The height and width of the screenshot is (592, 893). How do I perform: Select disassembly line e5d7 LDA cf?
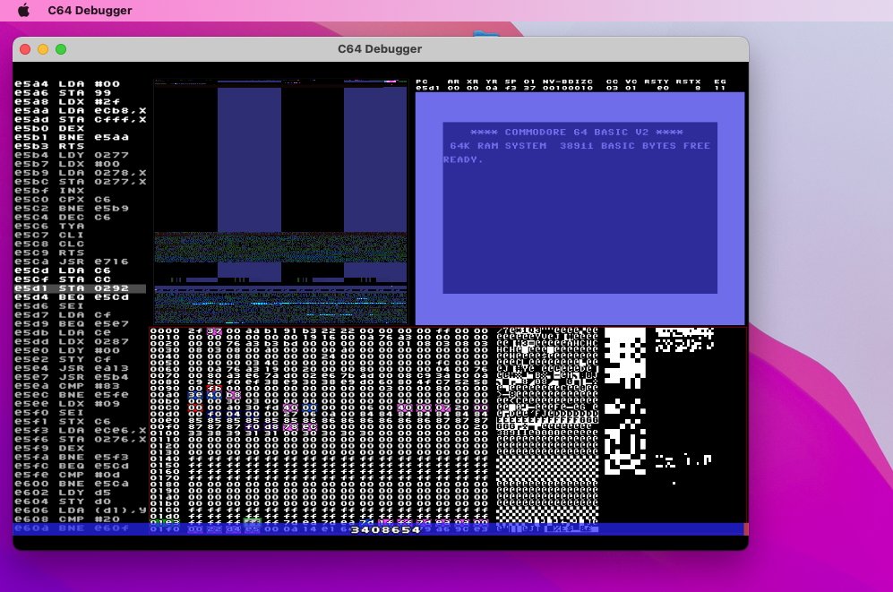tap(63, 314)
